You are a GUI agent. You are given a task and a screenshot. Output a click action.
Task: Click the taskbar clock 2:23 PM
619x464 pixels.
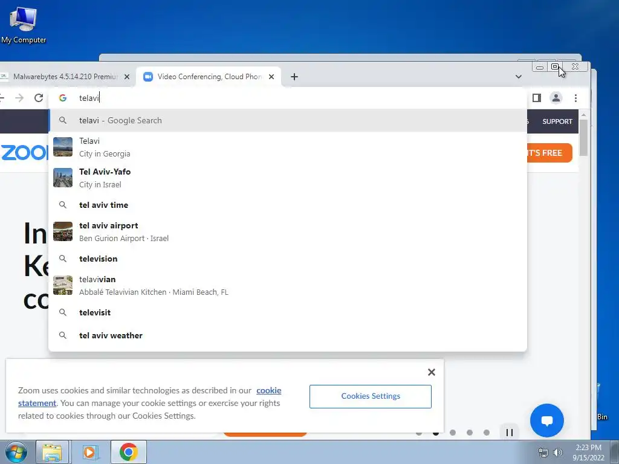pyautogui.click(x=588, y=452)
